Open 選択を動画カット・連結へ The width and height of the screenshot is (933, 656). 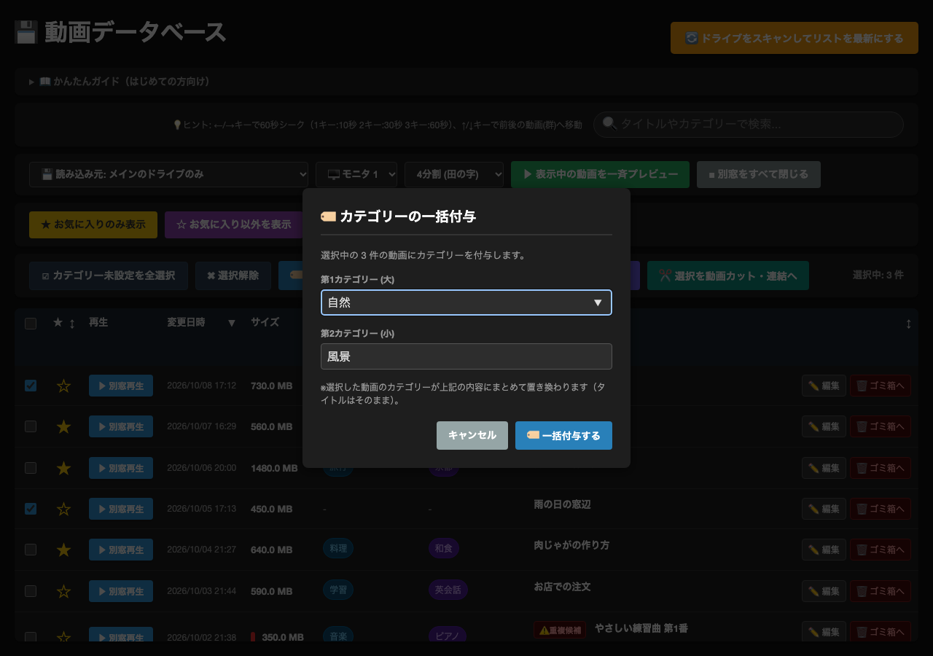coord(728,276)
